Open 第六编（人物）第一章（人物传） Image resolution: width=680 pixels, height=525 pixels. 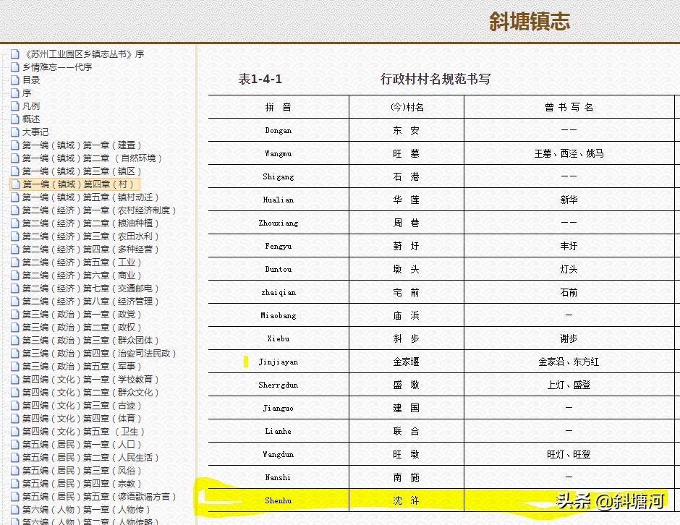86,509
